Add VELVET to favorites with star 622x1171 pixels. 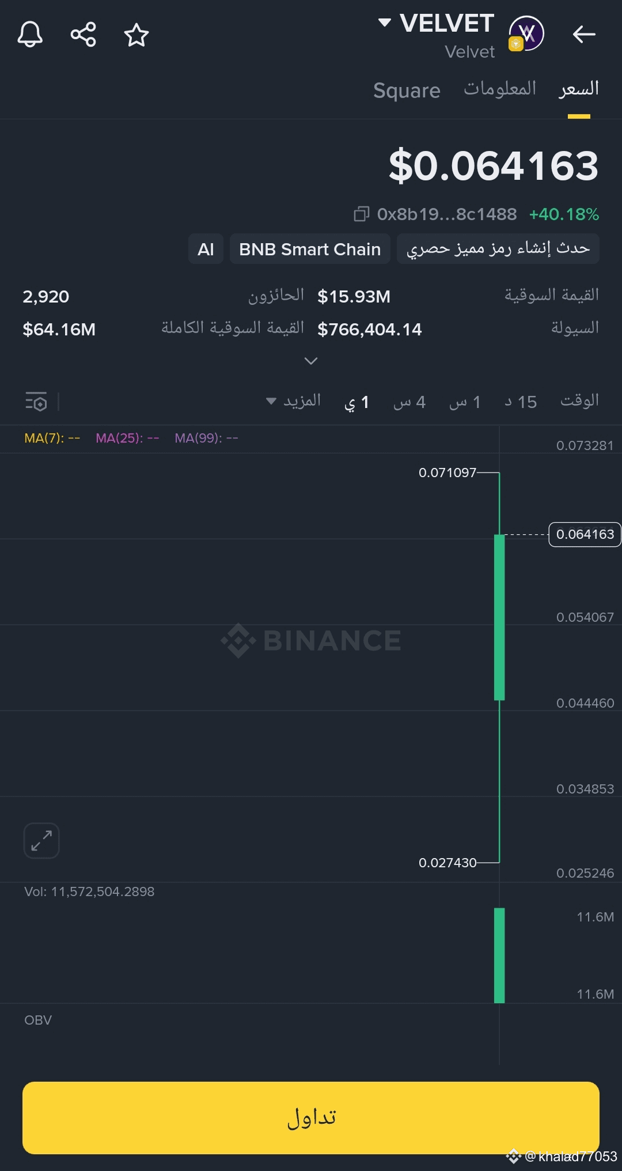click(136, 35)
